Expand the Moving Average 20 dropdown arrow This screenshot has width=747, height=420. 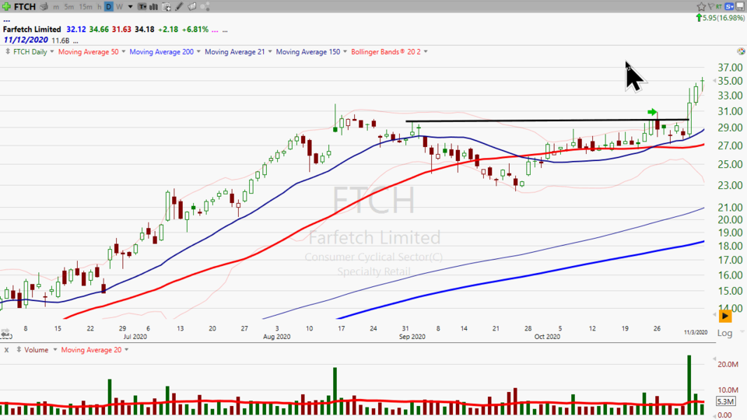coord(126,349)
